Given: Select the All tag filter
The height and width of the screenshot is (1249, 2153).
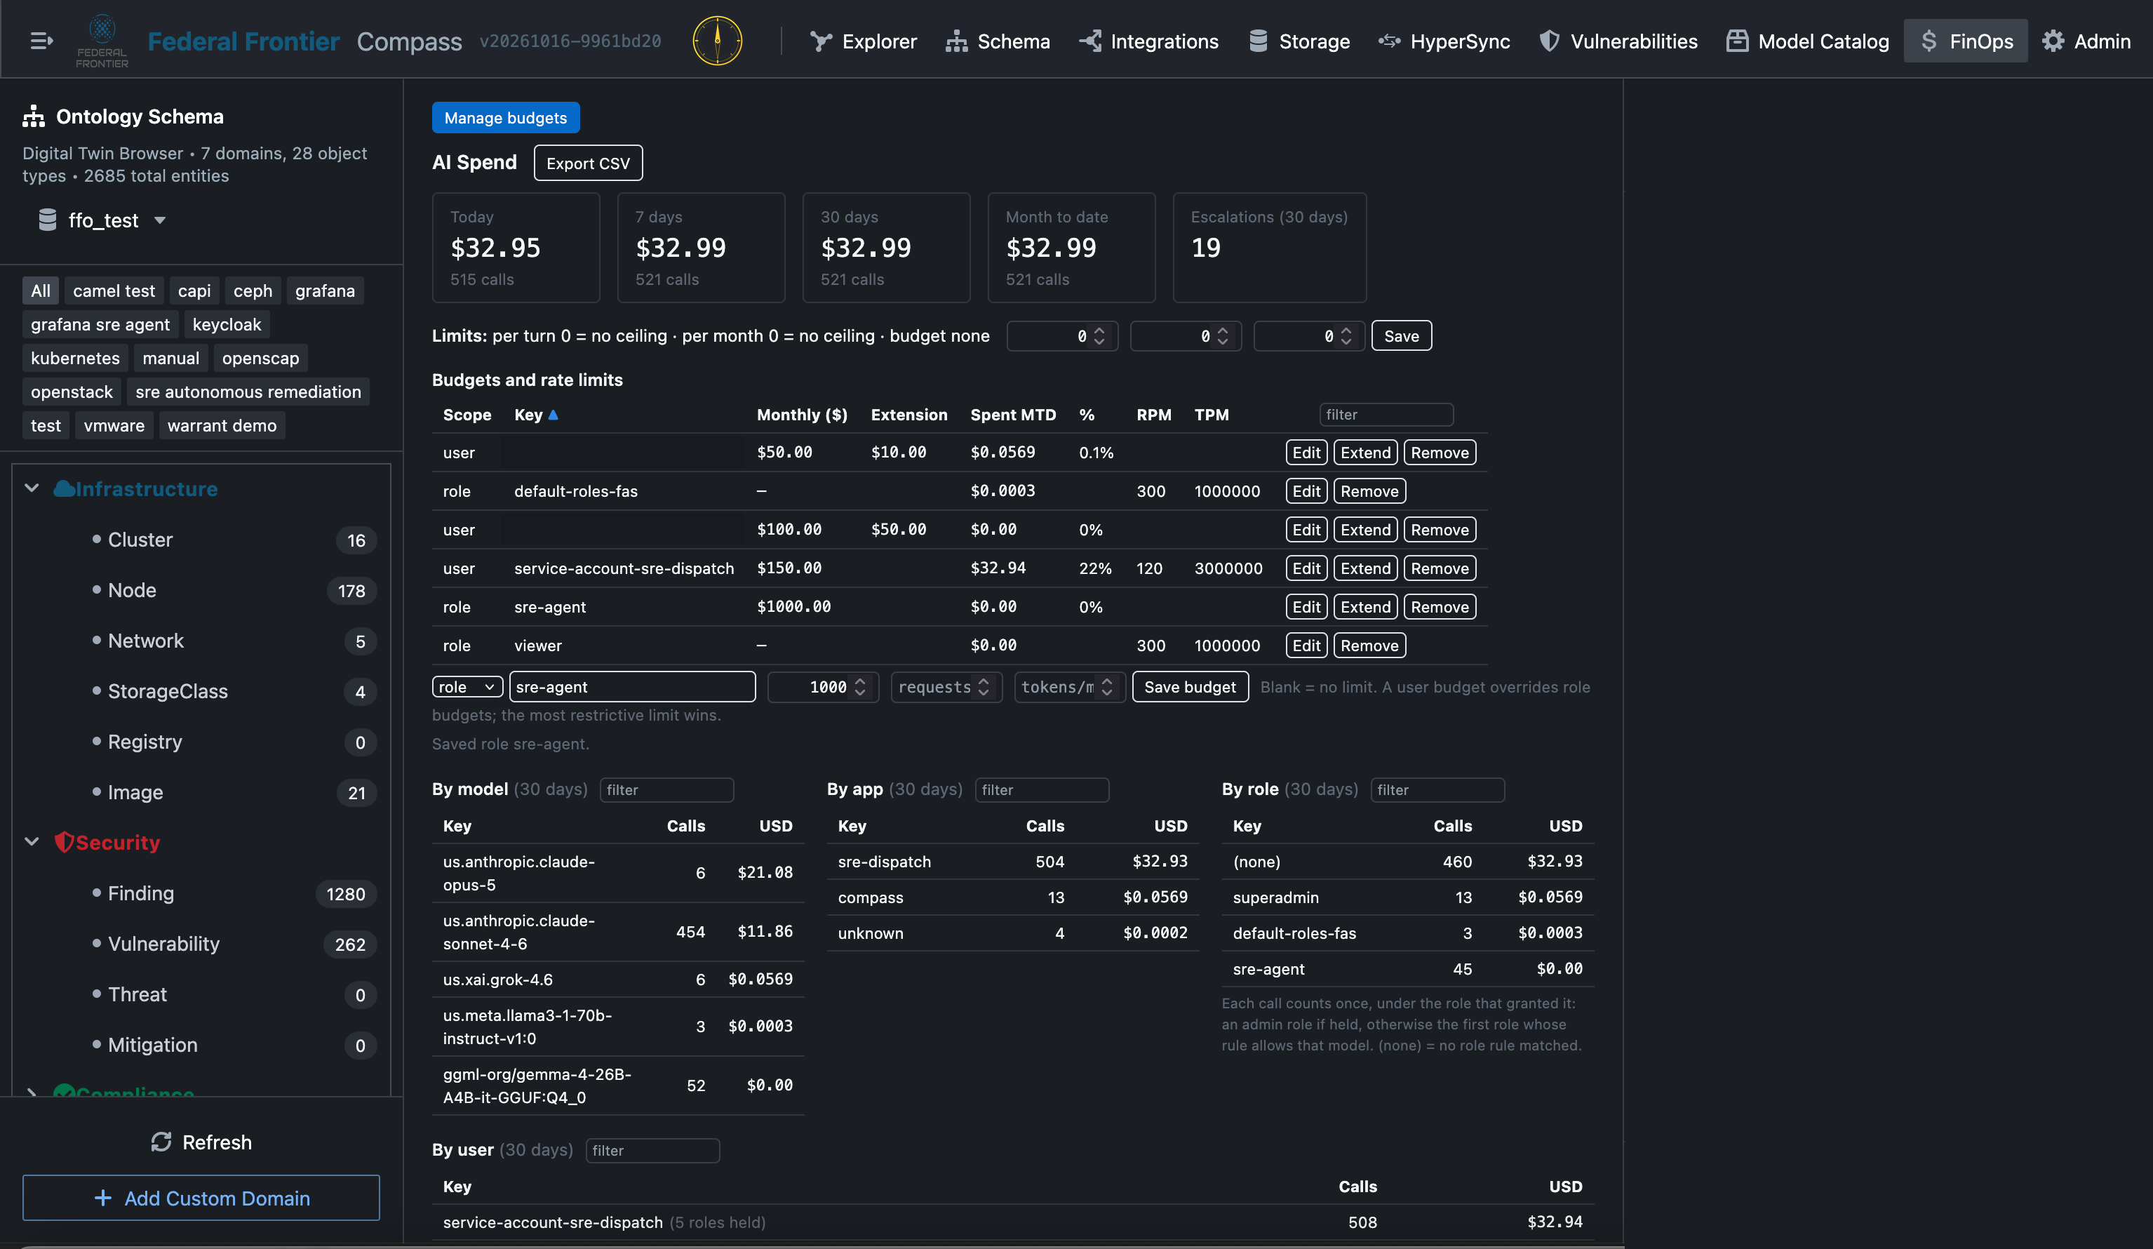Looking at the screenshot, I should pyautogui.click(x=40, y=290).
